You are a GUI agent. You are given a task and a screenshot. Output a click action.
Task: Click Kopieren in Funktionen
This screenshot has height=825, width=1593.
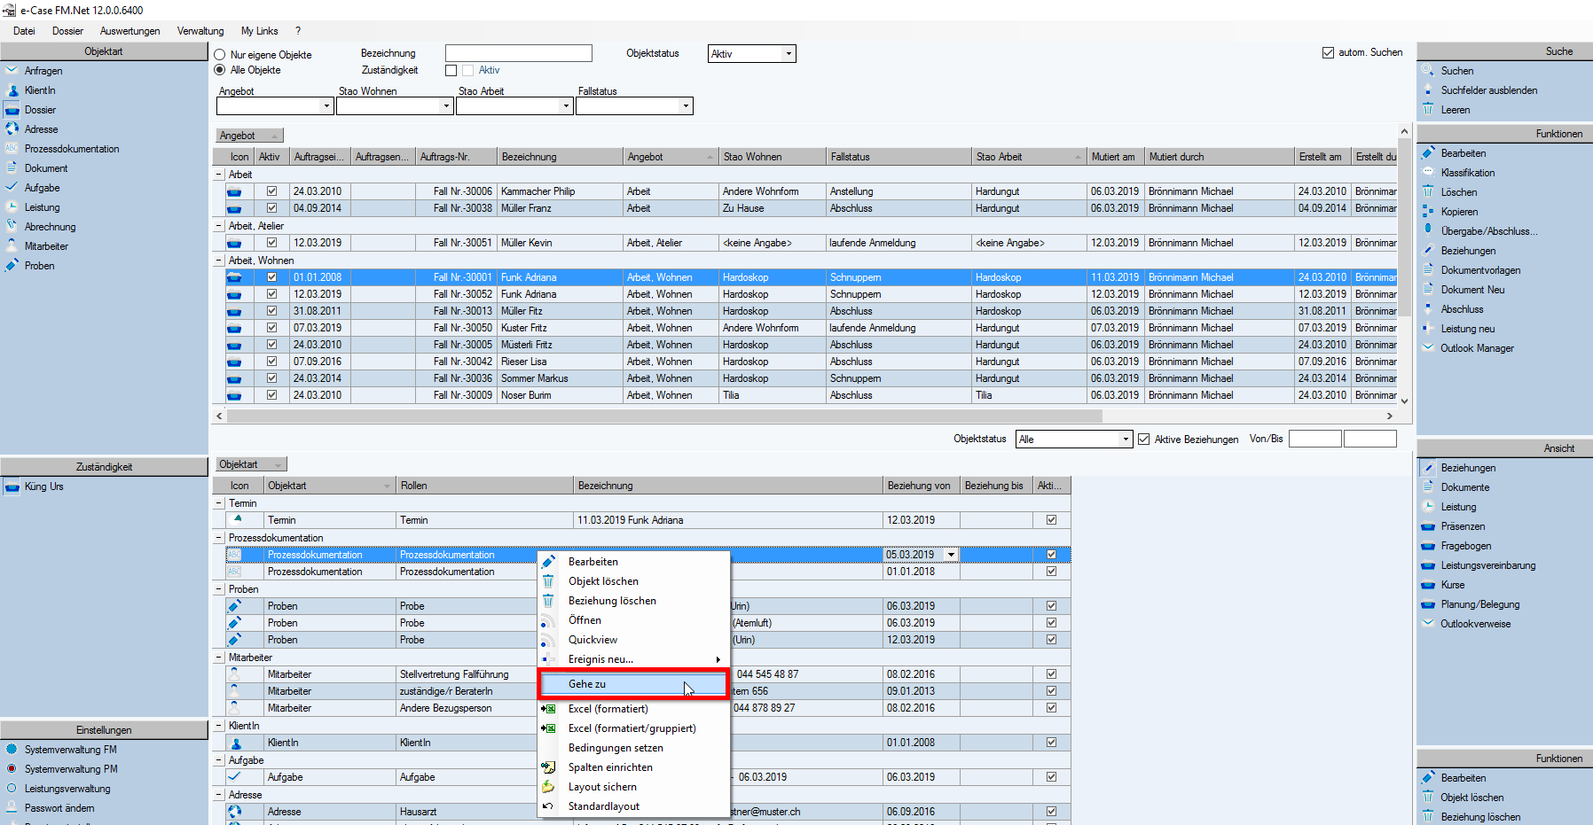click(1459, 212)
